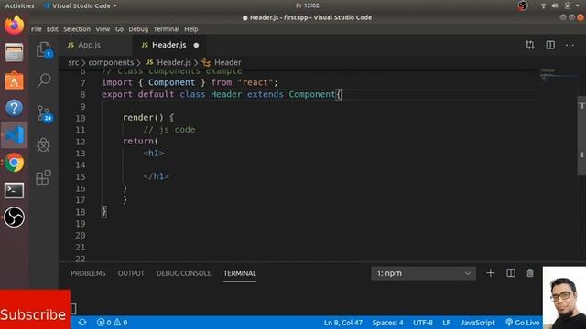Switch to the DEBUG CONSOLE panel tab

click(184, 273)
